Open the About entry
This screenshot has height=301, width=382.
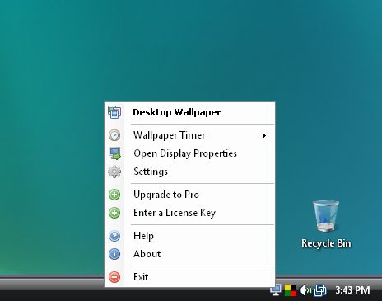[x=189, y=254]
